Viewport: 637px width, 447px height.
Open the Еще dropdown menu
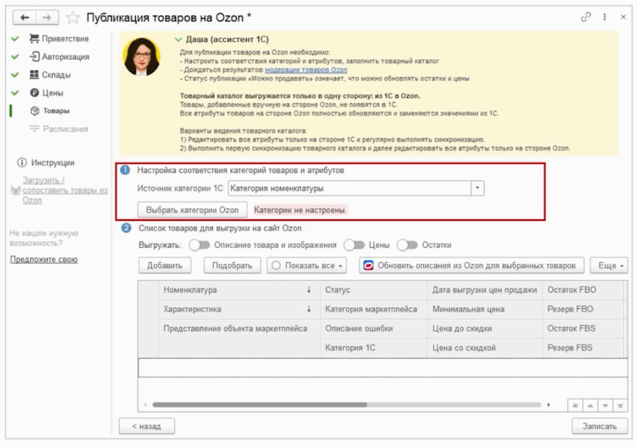click(609, 265)
